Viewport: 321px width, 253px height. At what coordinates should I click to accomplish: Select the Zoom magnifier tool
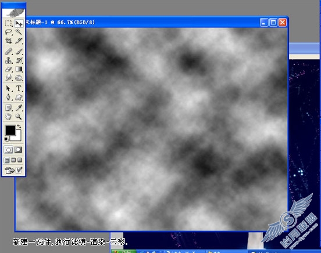[19, 117]
